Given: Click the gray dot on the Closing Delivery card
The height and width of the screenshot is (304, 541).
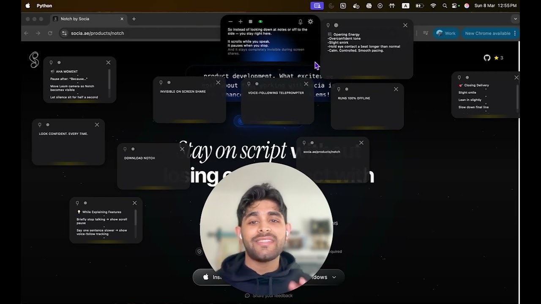Looking at the screenshot, I should click(x=467, y=78).
